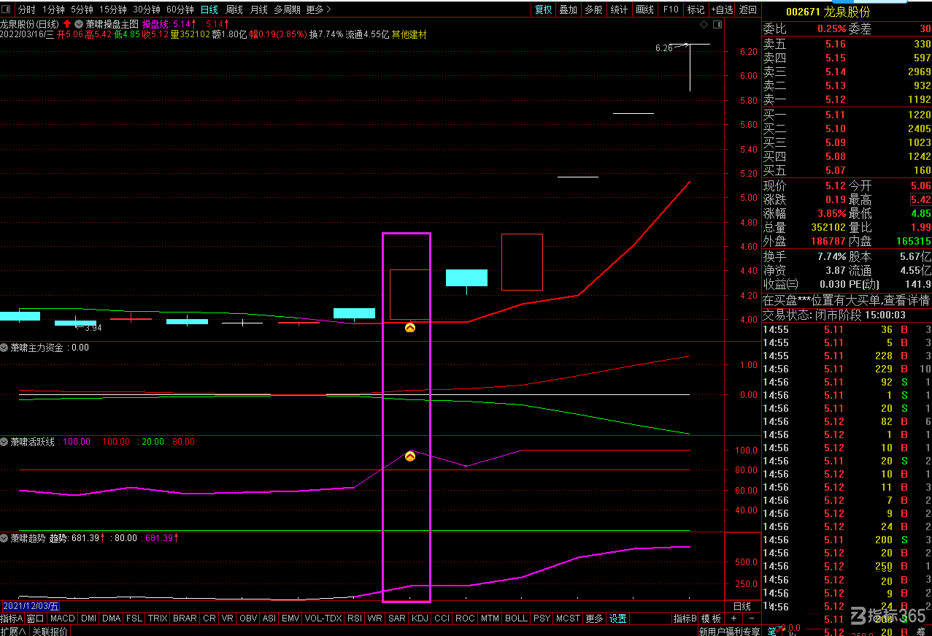932x636 pixels.
Task: Select the TRIX indicator
Action: (158, 618)
